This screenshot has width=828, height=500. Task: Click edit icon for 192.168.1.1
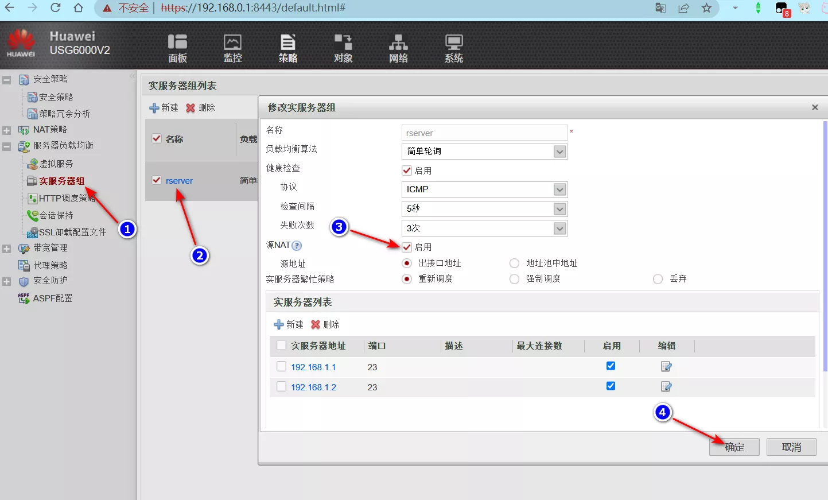click(666, 367)
